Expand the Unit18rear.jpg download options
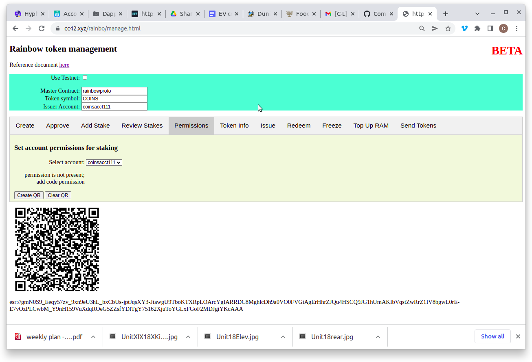Viewport: 532px width, 362px height. [378, 336]
